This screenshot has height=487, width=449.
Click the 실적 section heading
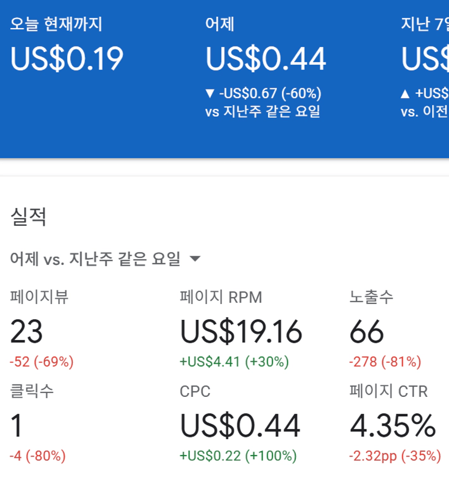tap(28, 217)
